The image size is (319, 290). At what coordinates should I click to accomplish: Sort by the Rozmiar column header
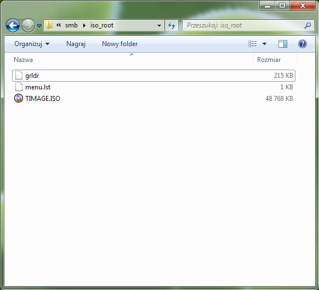click(269, 60)
